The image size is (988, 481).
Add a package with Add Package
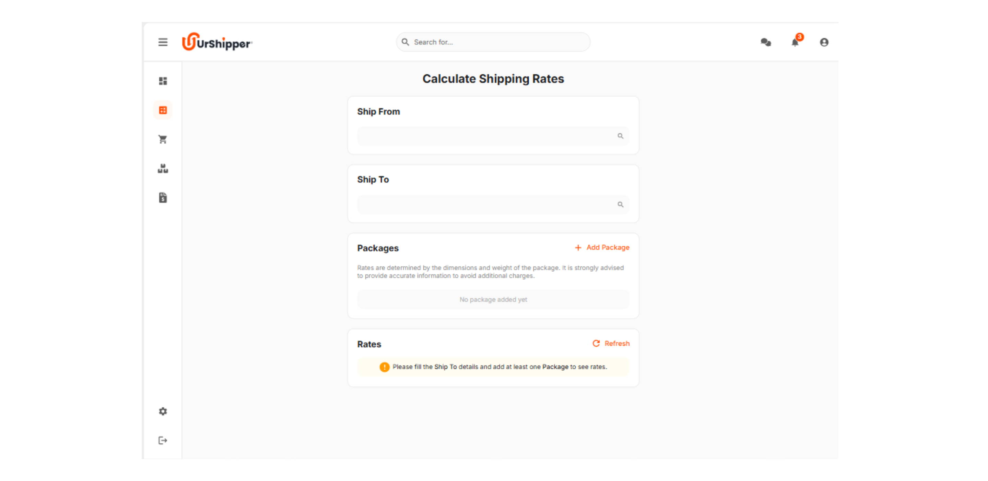click(602, 247)
